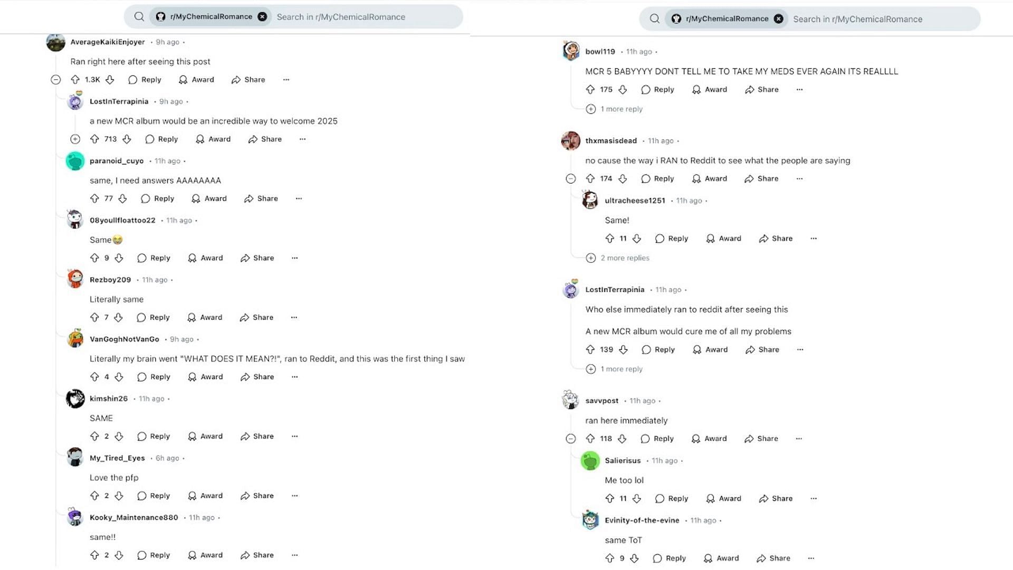
Task: Toggle collapse on savvpost comment
Action: pyautogui.click(x=570, y=439)
